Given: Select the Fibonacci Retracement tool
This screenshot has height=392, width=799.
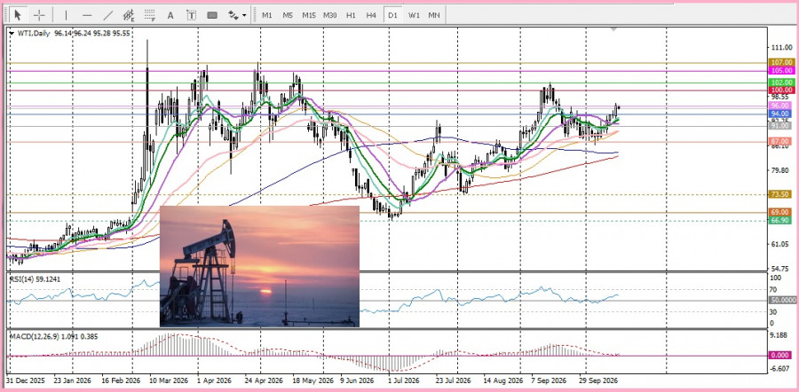Looking at the screenshot, I should coord(149,15).
